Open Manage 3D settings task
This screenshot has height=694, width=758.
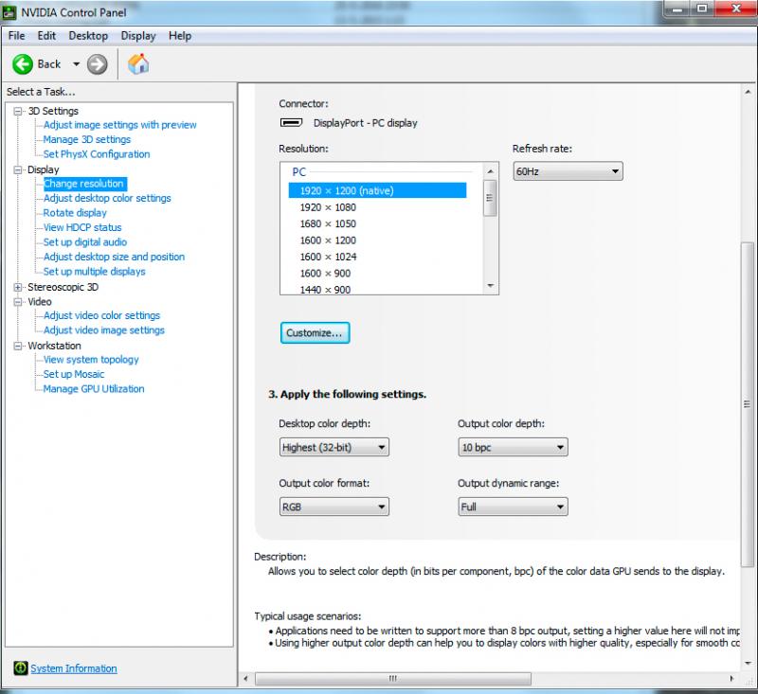click(87, 139)
